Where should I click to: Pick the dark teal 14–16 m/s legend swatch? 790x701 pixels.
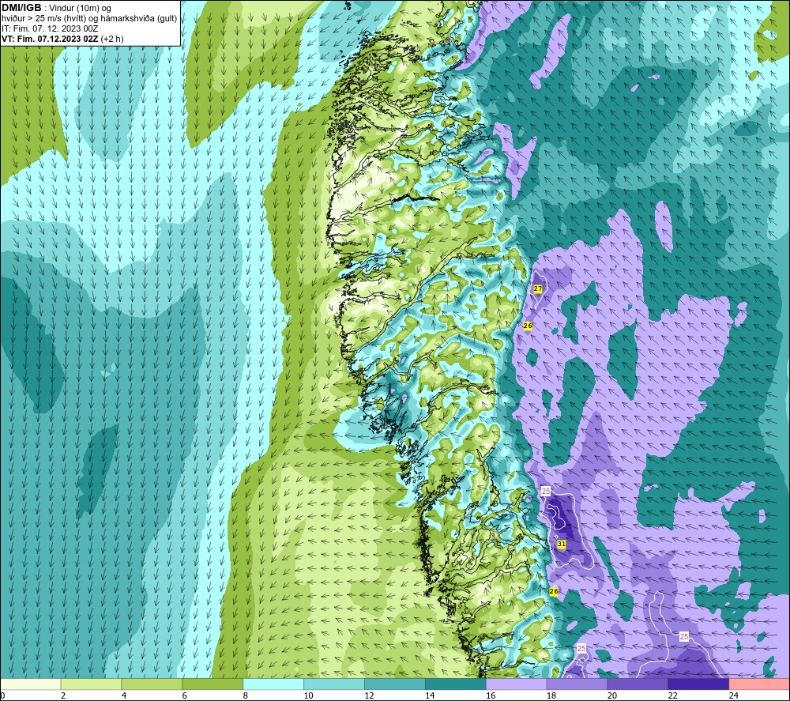tap(456, 684)
